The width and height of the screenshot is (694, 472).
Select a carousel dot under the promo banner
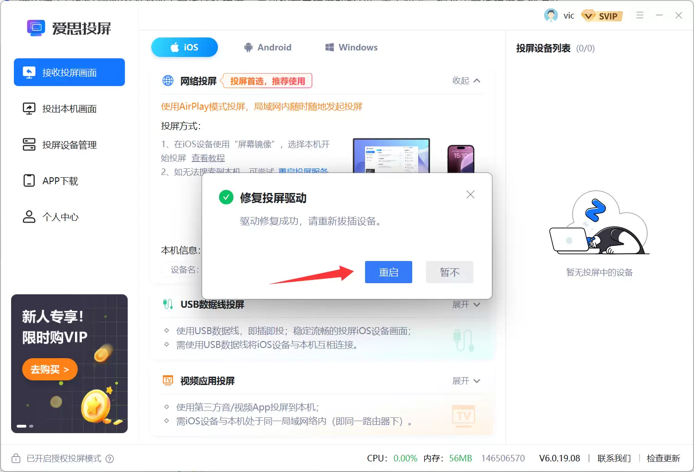pyautogui.click(x=21, y=426)
